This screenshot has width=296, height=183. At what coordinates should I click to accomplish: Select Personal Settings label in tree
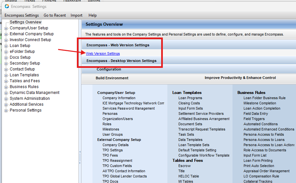click(x=26, y=110)
